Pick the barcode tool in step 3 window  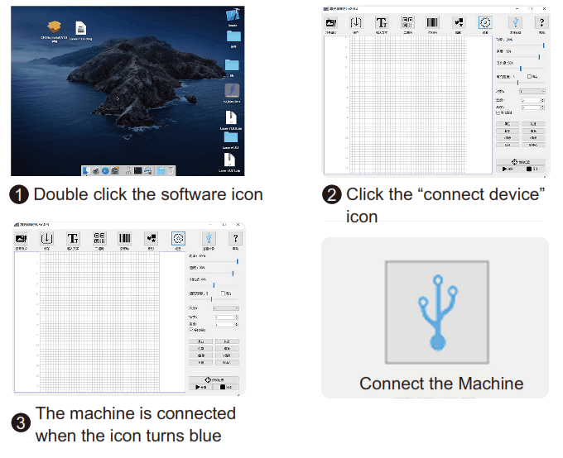tap(124, 238)
